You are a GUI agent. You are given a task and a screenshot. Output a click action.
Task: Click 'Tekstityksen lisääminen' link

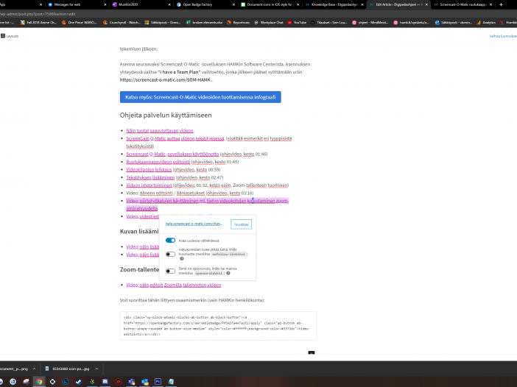click(150, 177)
